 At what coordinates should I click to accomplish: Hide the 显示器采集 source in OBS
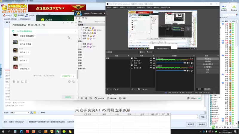click(x=151, y=68)
